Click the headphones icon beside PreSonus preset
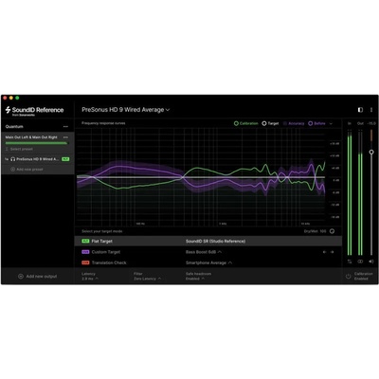 [13, 159]
